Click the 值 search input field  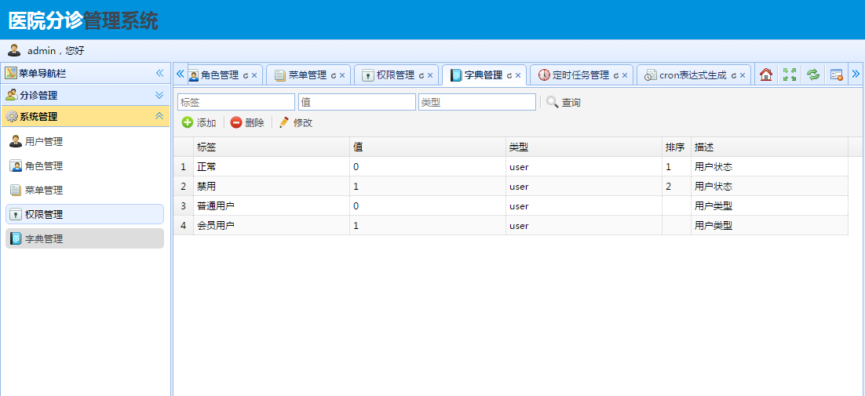(x=357, y=102)
